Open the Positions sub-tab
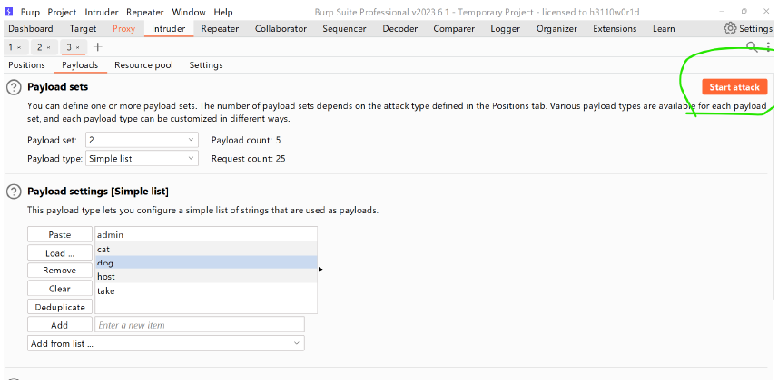The height and width of the screenshot is (384, 778). (27, 65)
